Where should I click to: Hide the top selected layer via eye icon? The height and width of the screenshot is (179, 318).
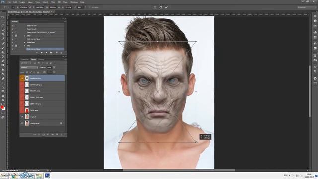[x=22, y=78]
